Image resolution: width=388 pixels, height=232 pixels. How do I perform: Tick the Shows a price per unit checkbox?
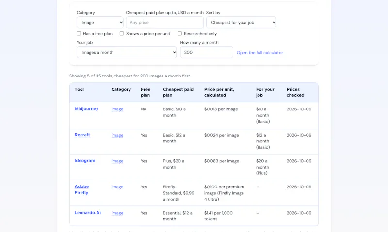click(x=122, y=33)
